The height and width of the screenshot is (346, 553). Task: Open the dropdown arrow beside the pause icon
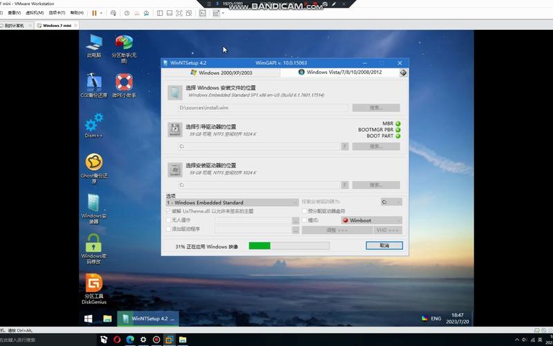pyautogui.click(x=101, y=13)
